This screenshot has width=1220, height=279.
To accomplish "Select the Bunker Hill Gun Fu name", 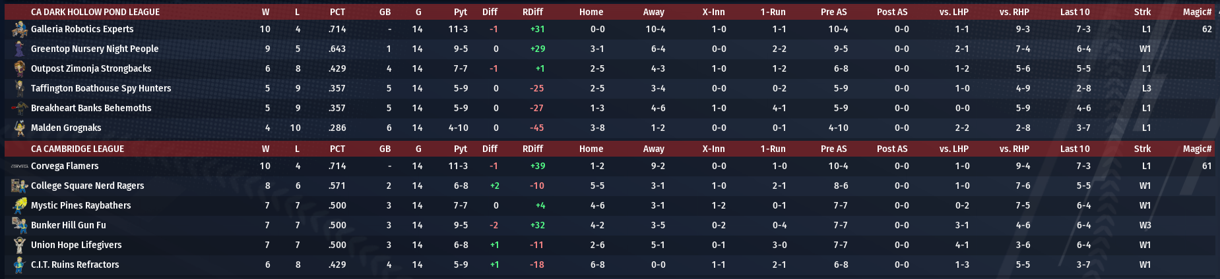I will point(68,225).
